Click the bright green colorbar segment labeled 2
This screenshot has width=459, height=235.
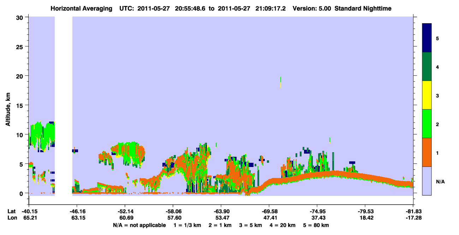pos(427,124)
